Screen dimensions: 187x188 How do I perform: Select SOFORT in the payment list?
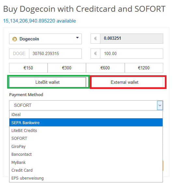86,138
